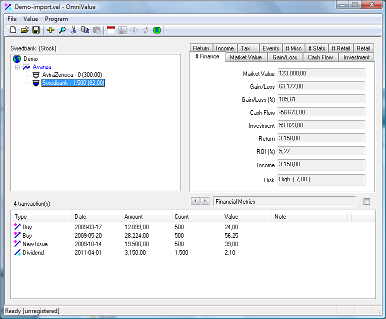Click the Dividend transaction icon
The height and width of the screenshot is (319, 386).
pyautogui.click(x=17, y=253)
